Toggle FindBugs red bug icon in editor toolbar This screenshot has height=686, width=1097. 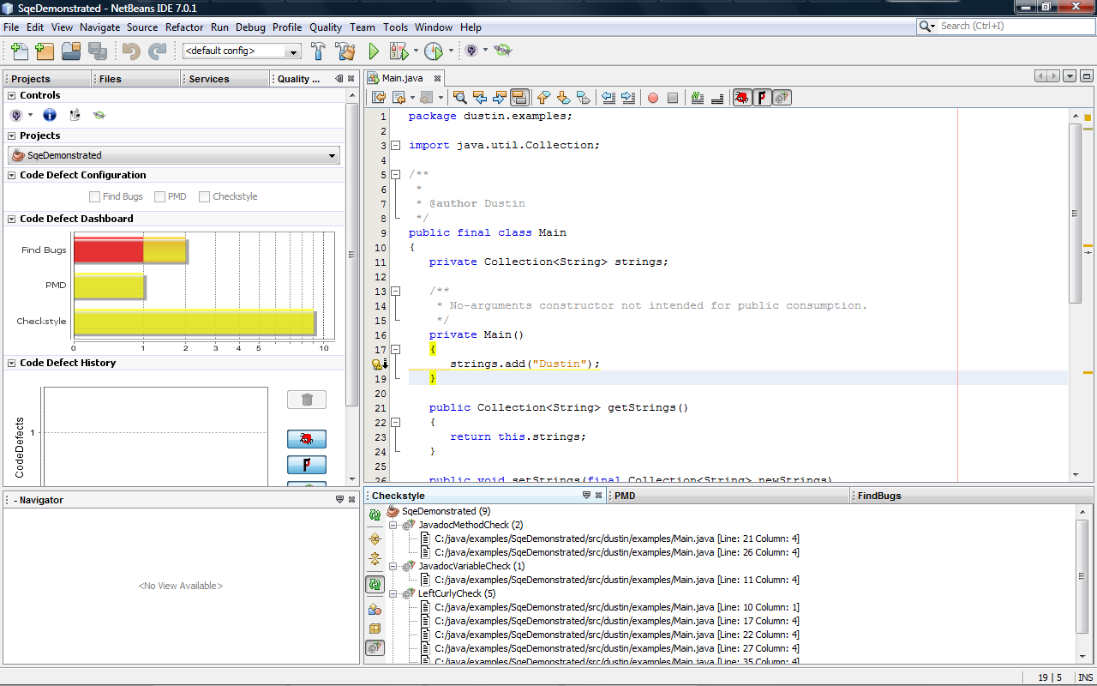(742, 98)
